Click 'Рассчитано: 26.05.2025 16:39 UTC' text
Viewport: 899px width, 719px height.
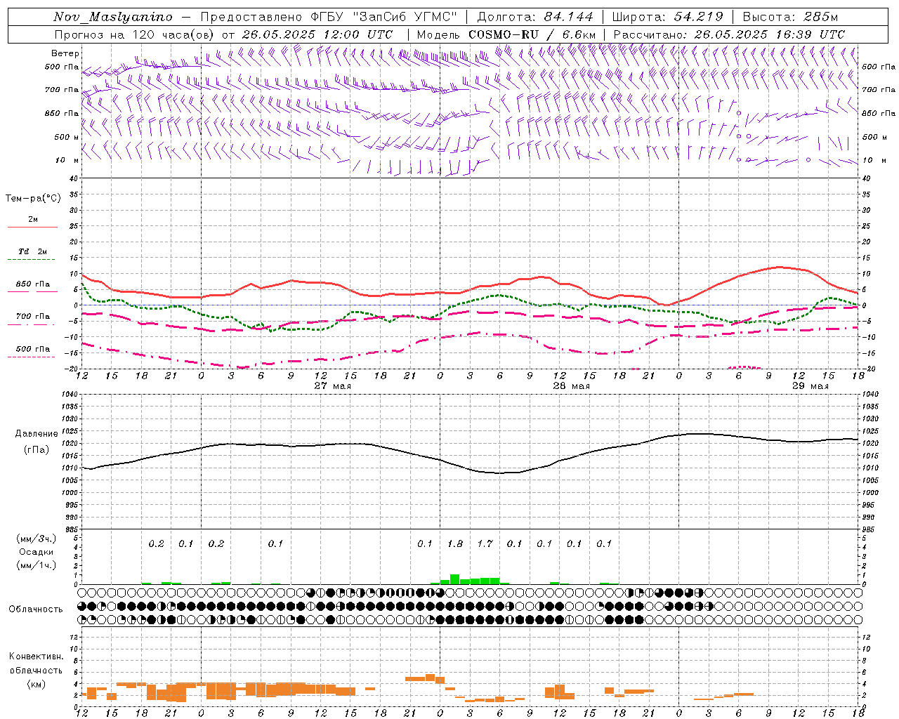728,34
